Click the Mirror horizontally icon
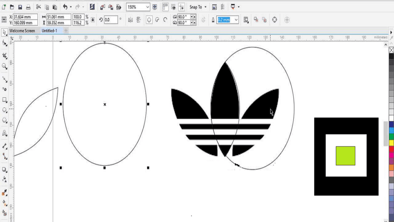394x222 pixels. click(x=130, y=19)
